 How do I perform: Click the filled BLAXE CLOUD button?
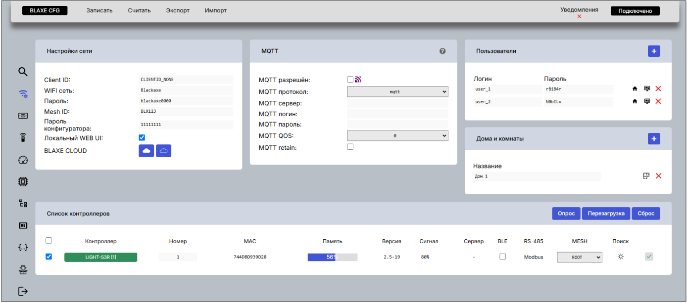pos(147,151)
